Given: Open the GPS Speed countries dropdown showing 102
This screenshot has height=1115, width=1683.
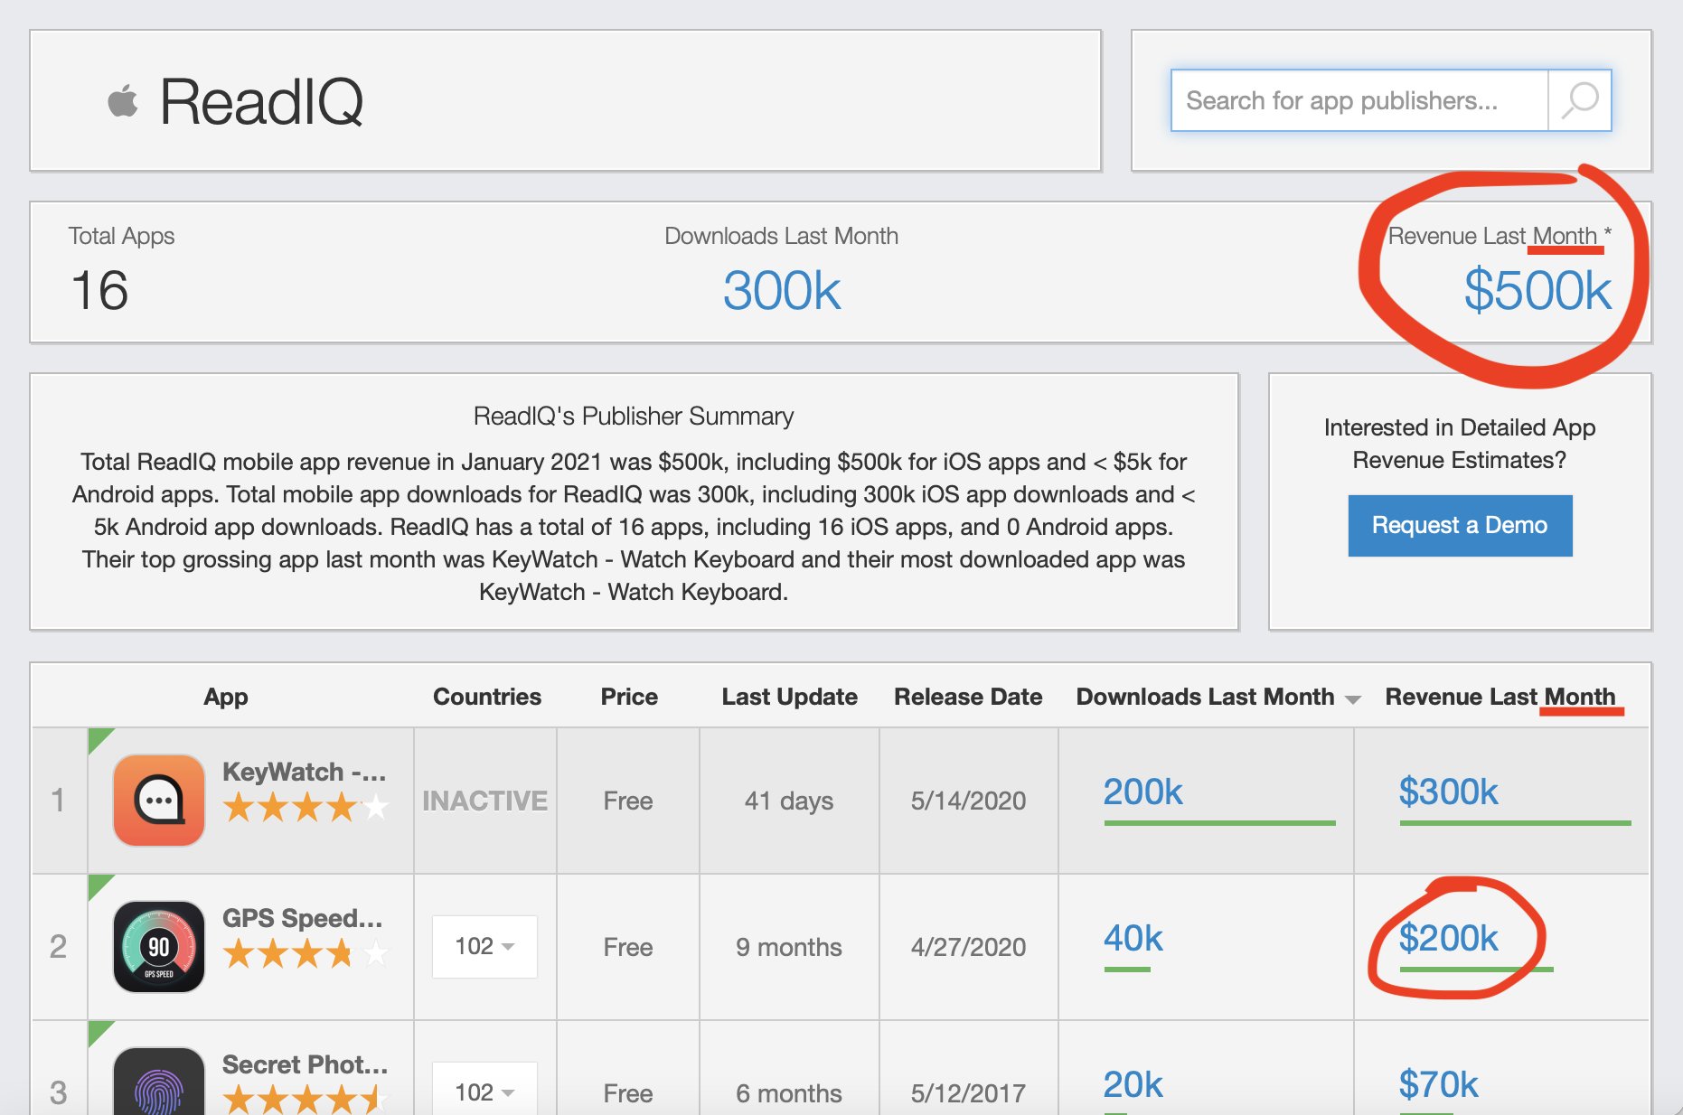Looking at the screenshot, I should point(484,947).
